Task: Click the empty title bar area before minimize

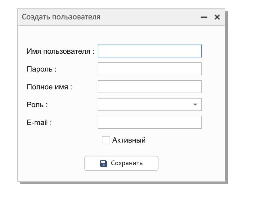Action: 149,17
